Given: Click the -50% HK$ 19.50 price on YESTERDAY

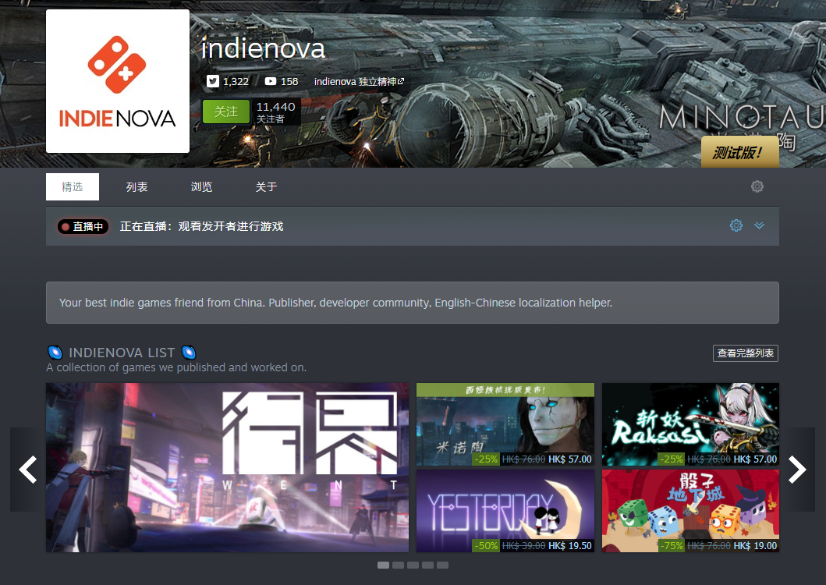Looking at the screenshot, I should (x=533, y=545).
